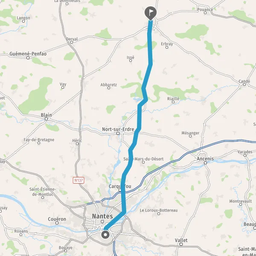Click the Abbaretz village marker
The image size is (256, 256).
point(109,88)
